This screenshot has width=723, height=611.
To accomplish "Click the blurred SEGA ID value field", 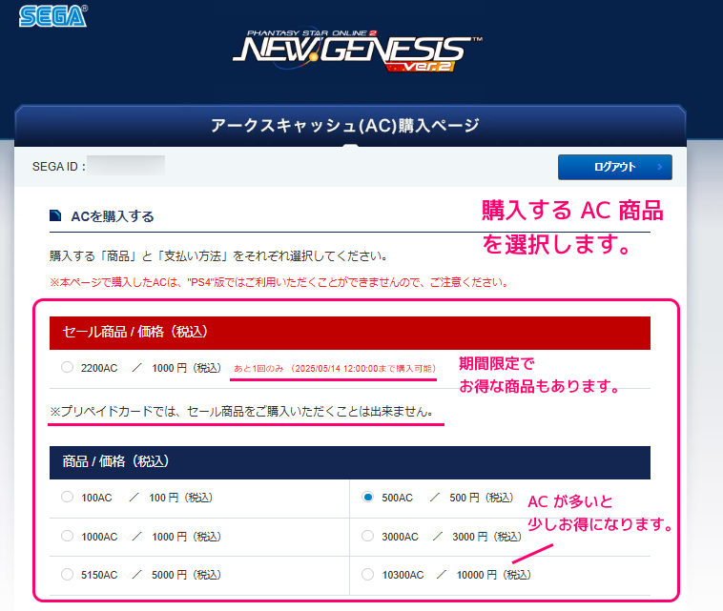I will [126, 166].
